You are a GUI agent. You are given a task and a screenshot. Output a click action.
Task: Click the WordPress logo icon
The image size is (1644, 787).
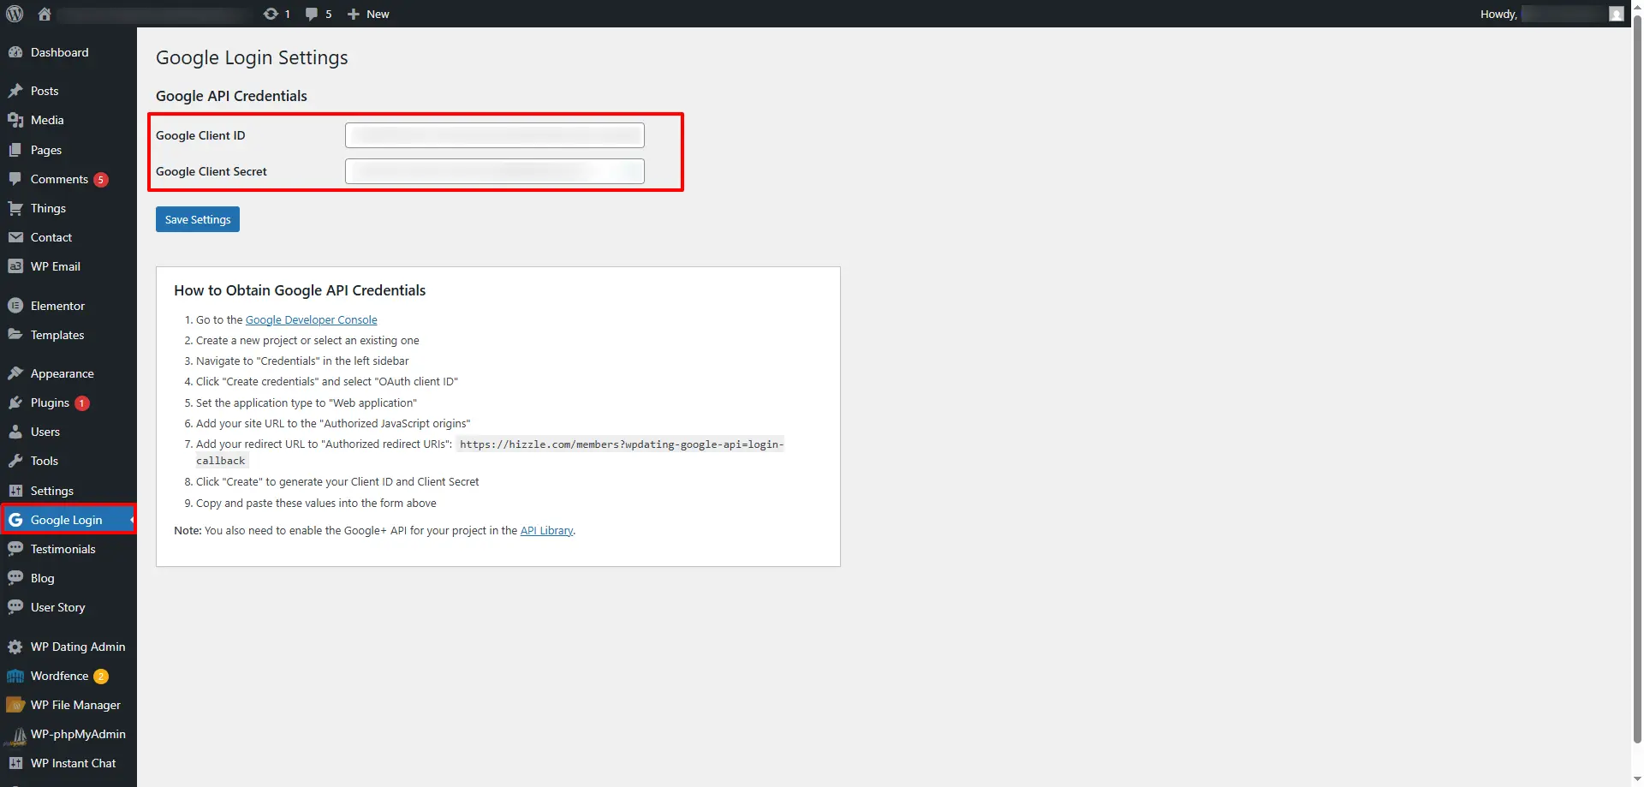click(15, 14)
